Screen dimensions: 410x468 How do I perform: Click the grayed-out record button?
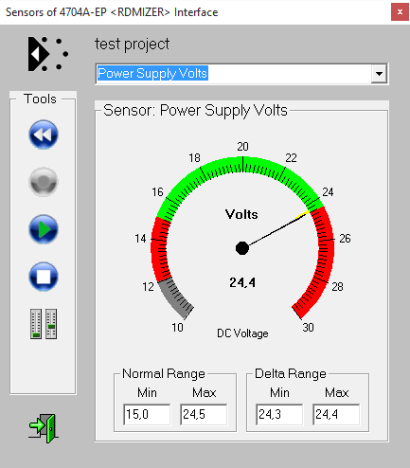44,182
